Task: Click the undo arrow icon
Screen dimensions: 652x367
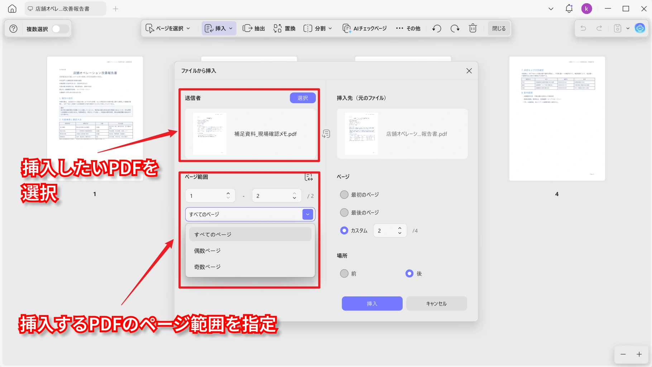Action: coord(583,28)
